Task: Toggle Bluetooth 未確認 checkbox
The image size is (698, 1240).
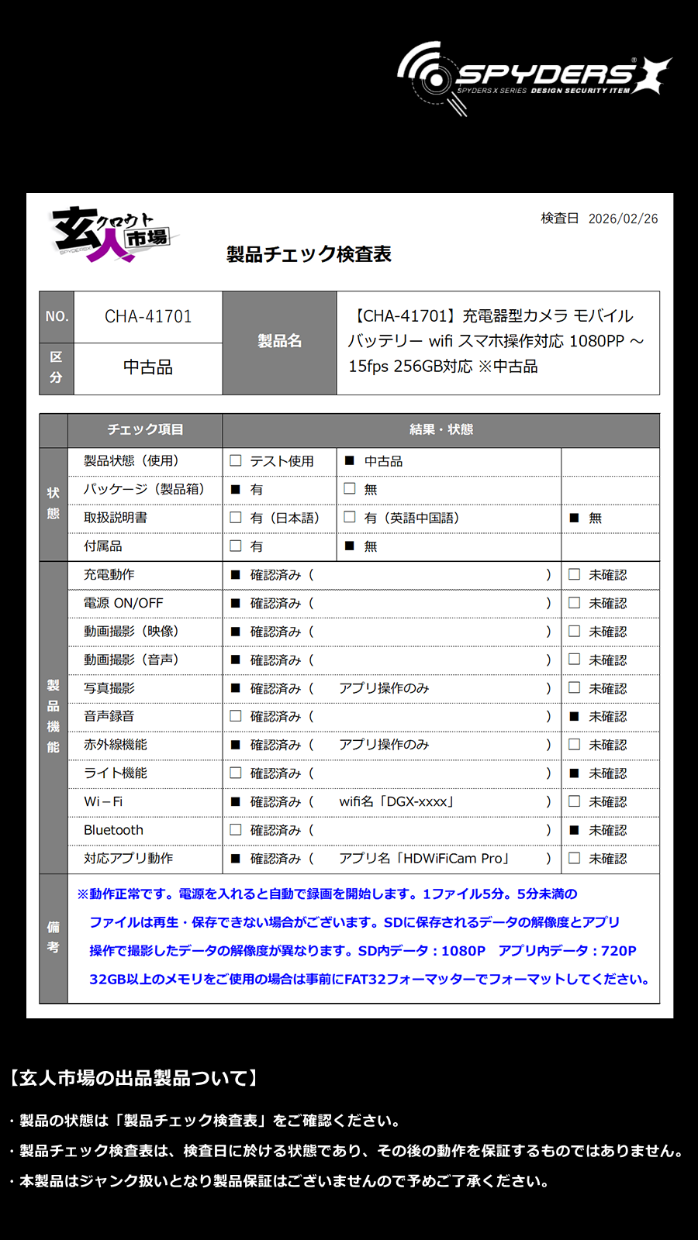Action: [x=575, y=830]
